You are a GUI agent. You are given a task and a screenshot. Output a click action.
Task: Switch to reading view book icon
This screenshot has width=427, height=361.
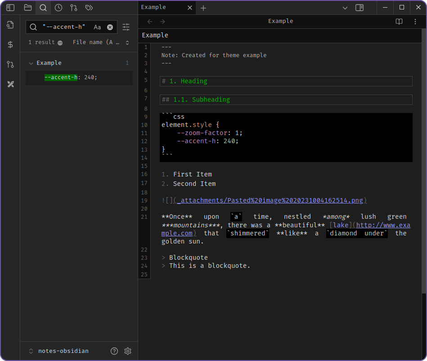tap(399, 22)
